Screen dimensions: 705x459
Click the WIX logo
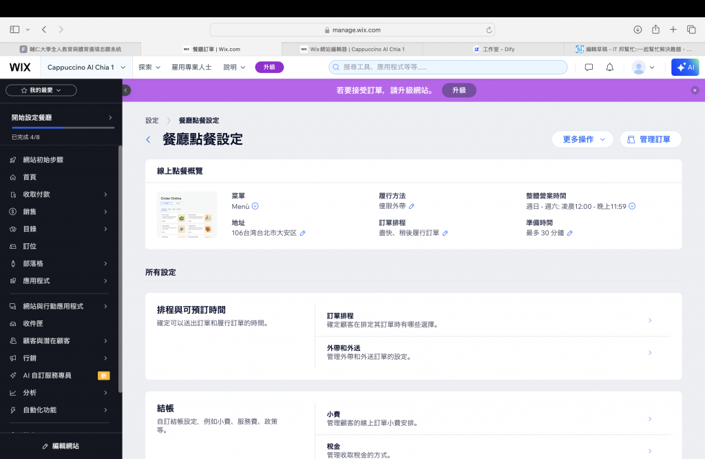[20, 68]
